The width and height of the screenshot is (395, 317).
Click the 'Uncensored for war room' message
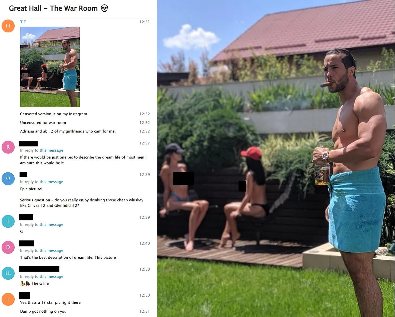coord(43,123)
